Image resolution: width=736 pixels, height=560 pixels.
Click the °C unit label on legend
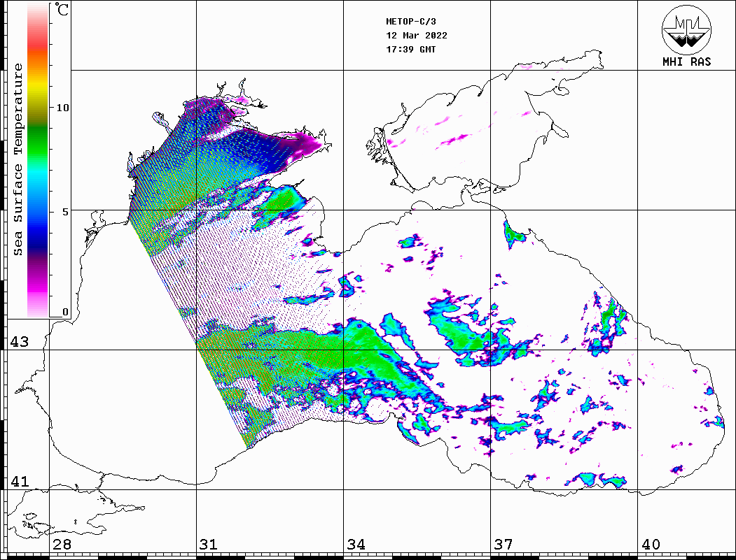pos(62,9)
